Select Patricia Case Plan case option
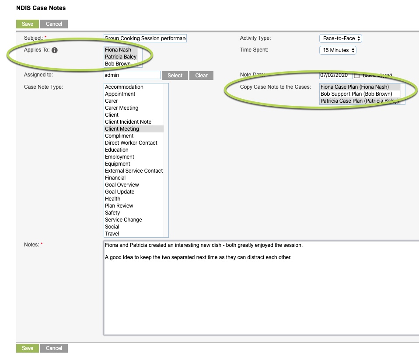 pos(360,101)
